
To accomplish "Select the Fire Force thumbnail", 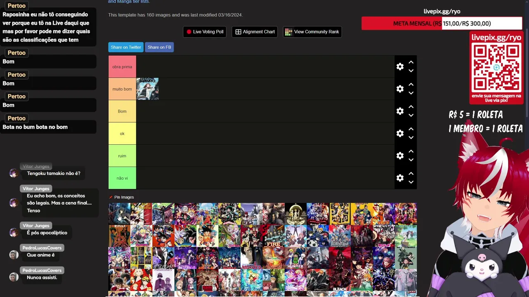I will point(273,236).
